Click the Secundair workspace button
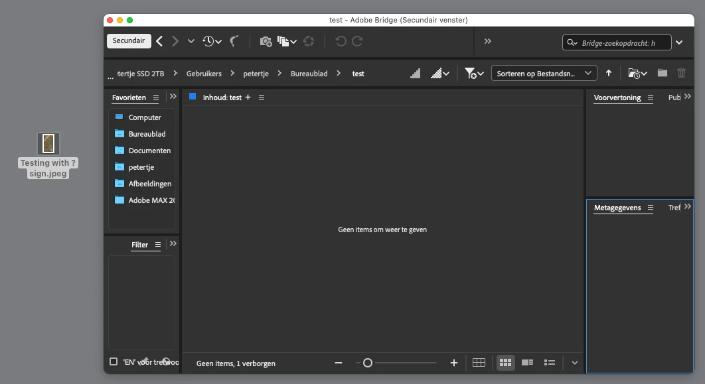The height and width of the screenshot is (384, 705). tap(129, 41)
